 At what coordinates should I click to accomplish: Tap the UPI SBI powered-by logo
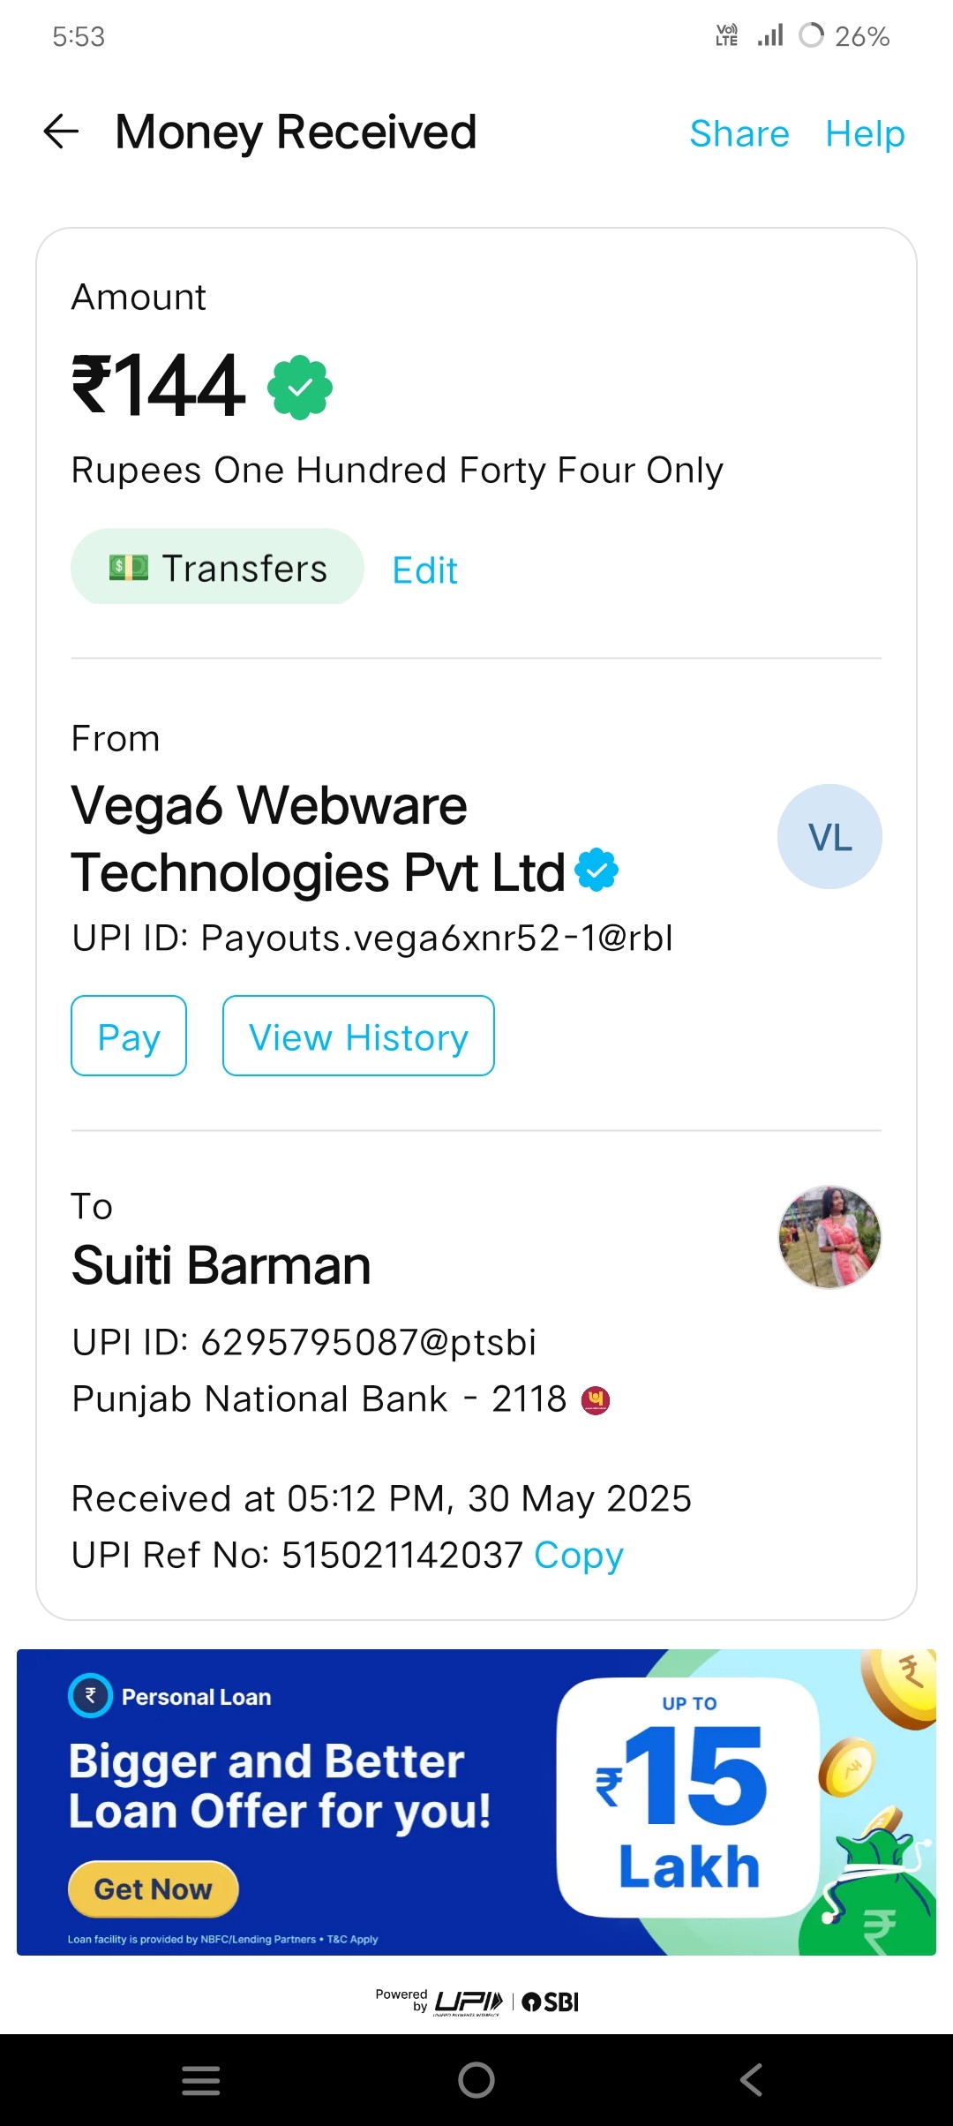(477, 2002)
